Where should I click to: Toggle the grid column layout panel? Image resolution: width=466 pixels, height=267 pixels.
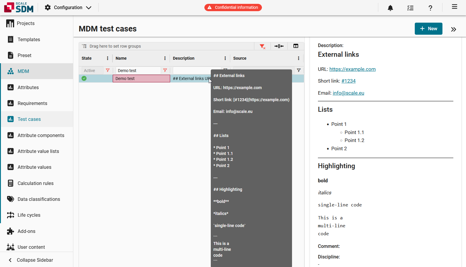tap(296, 46)
